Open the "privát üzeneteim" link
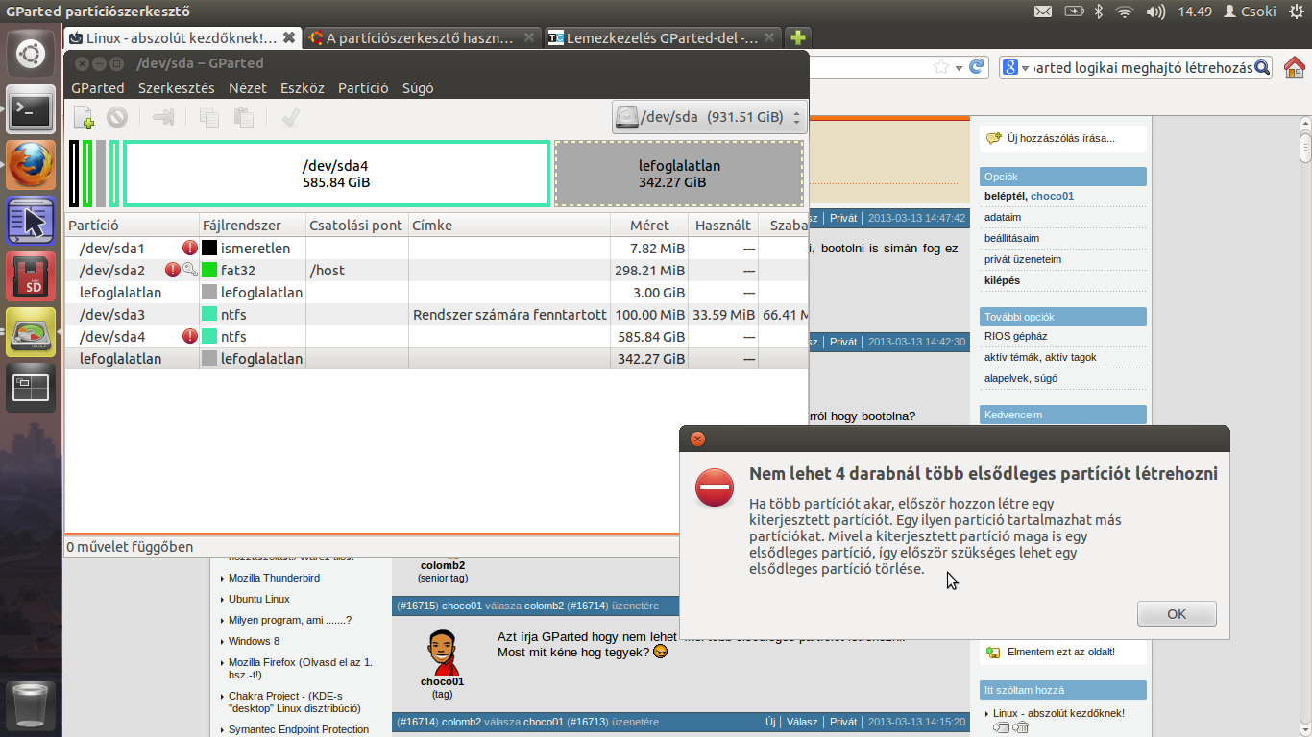Viewport: 1312px width, 737px height. 1023,259
